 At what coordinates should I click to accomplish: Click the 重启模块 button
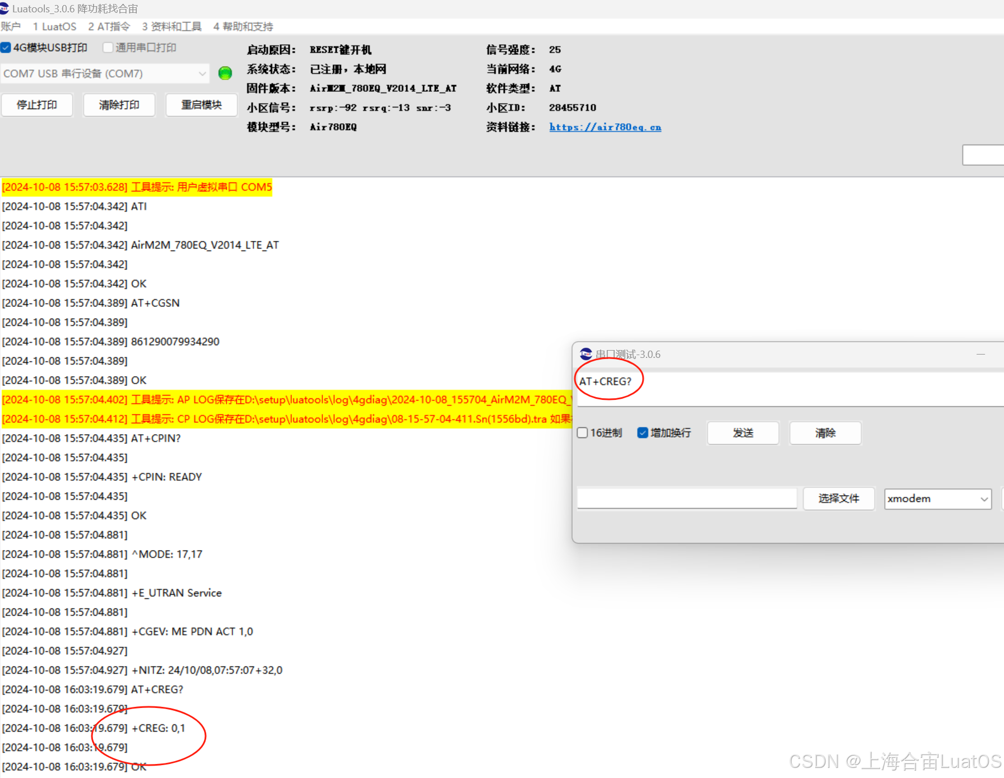tap(201, 105)
